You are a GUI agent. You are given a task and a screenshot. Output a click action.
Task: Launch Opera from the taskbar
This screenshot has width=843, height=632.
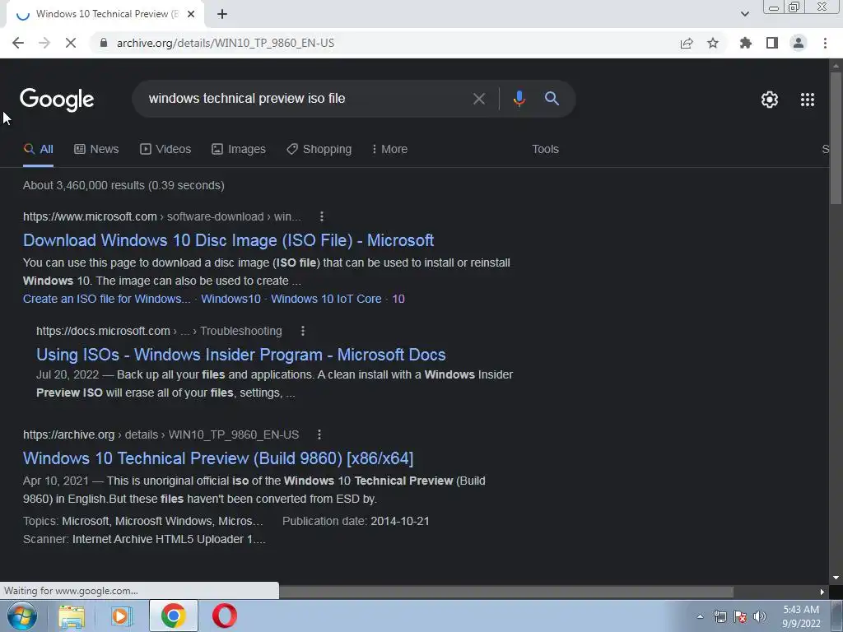point(225,616)
